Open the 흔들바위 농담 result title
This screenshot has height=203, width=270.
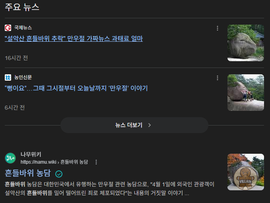click(x=28, y=173)
